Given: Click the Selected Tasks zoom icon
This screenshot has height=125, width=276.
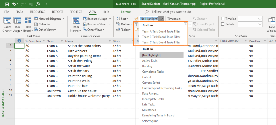Looking at the screenshot, I should [195, 30].
